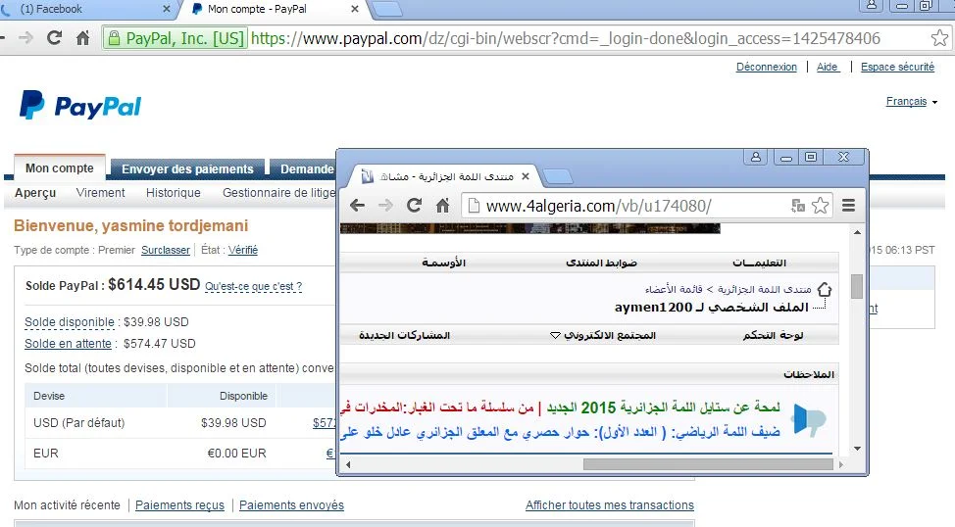
Task: Reload the 4algeria forum page
Action: [x=414, y=206]
